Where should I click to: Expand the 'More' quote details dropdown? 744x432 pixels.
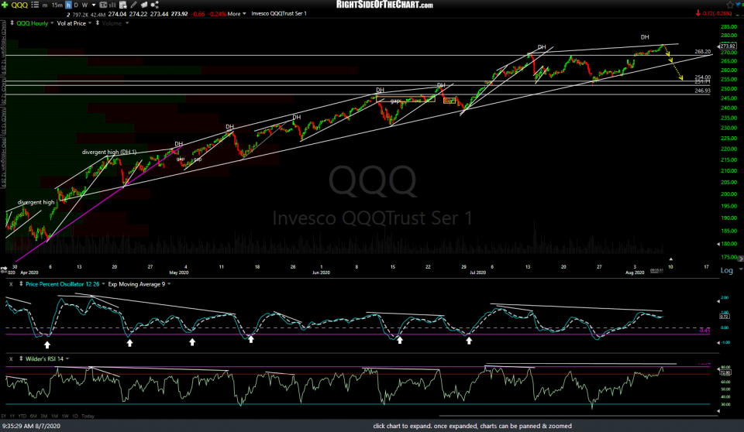[237, 14]
